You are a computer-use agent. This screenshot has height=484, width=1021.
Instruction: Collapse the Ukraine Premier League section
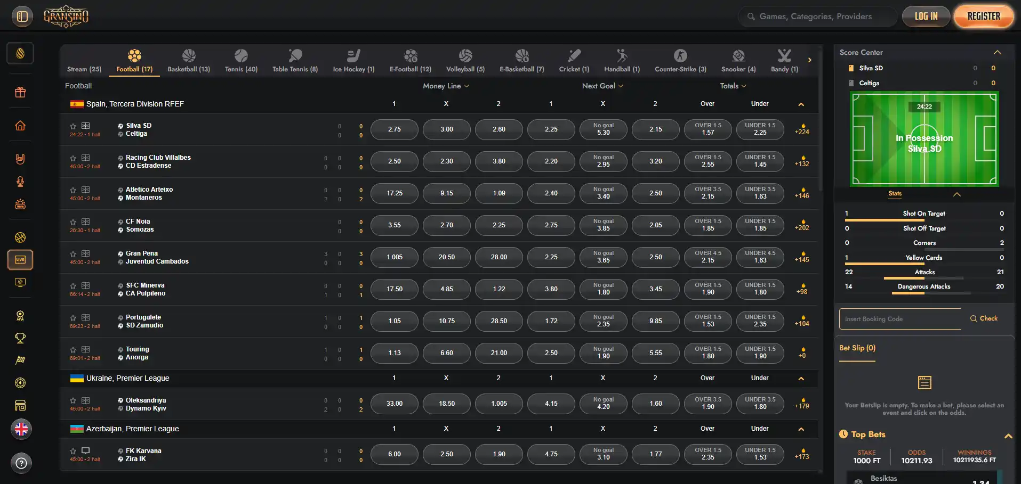[x=801, y=379]
